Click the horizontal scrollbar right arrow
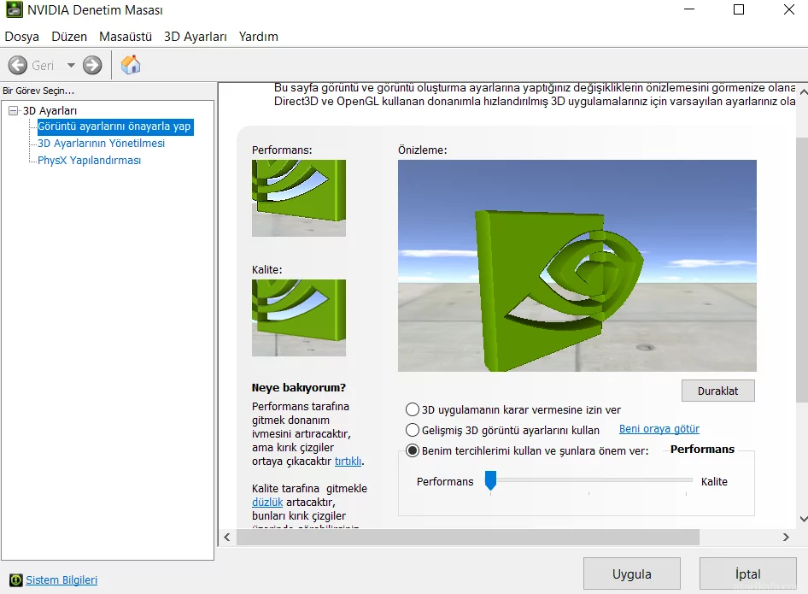This screenshot has width=808, height=594. [786, 537]
